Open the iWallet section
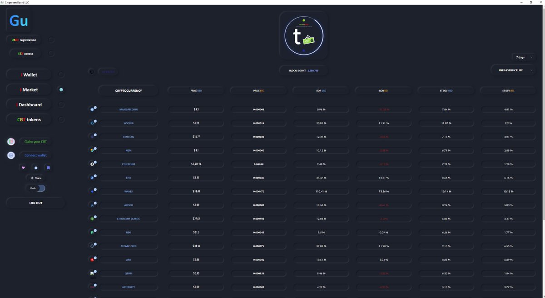This screenshot has width=545, height=298. point(29,74)
